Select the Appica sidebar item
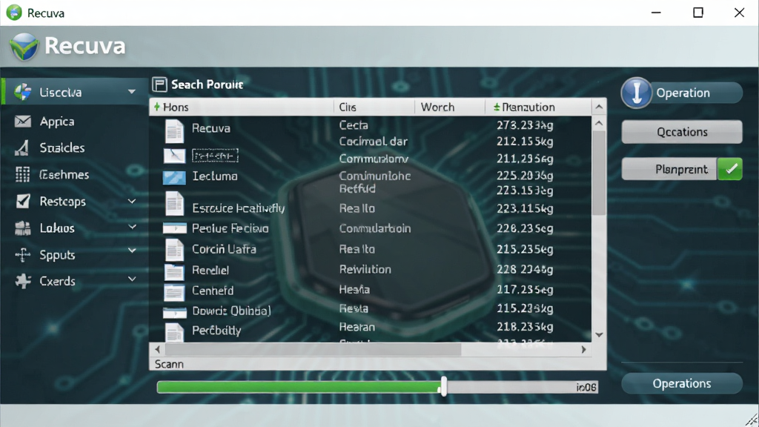The height and width of the screenshot is (427, 759). click(75, 121)
